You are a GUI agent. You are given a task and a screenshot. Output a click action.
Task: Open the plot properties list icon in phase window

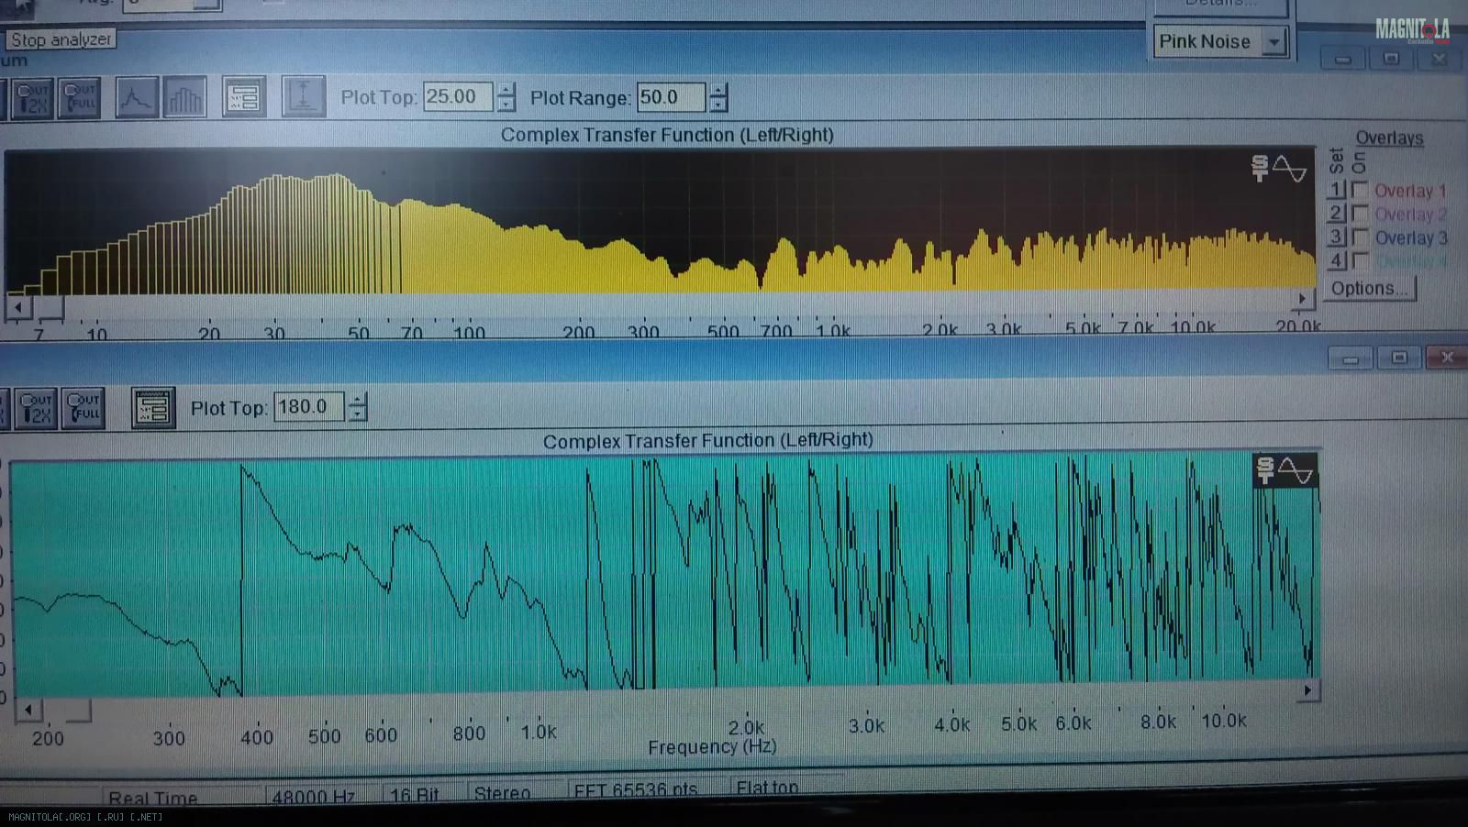pyautogui.click(x=152, y=408)
